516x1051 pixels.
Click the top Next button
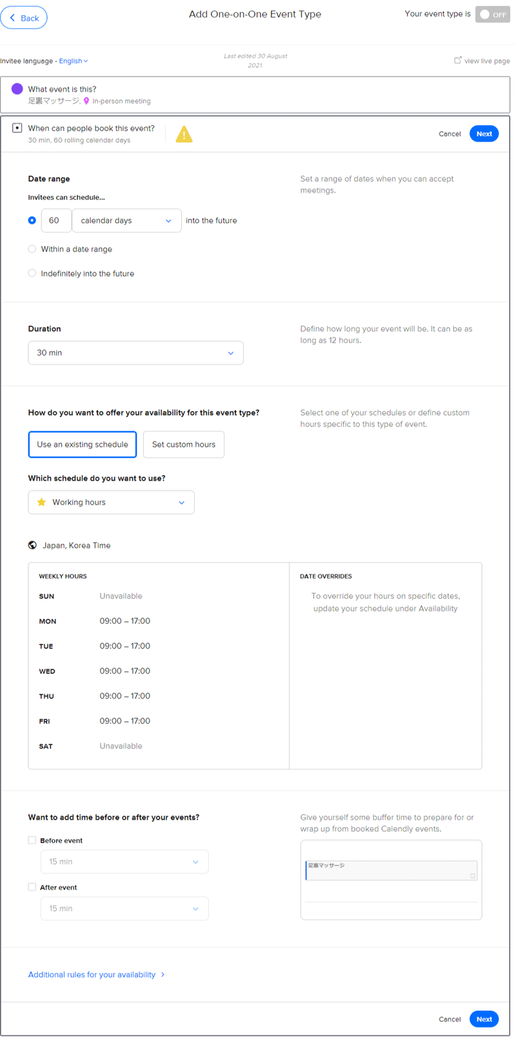[484, 134]
